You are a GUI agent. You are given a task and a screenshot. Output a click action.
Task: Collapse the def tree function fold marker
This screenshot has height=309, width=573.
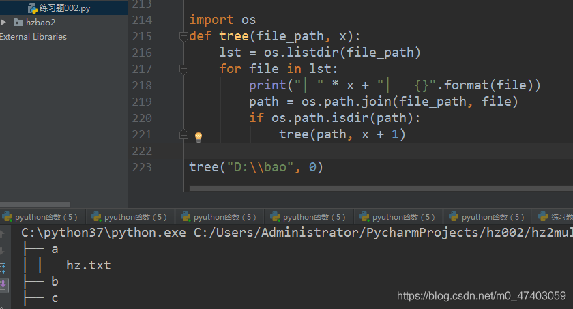183,36
